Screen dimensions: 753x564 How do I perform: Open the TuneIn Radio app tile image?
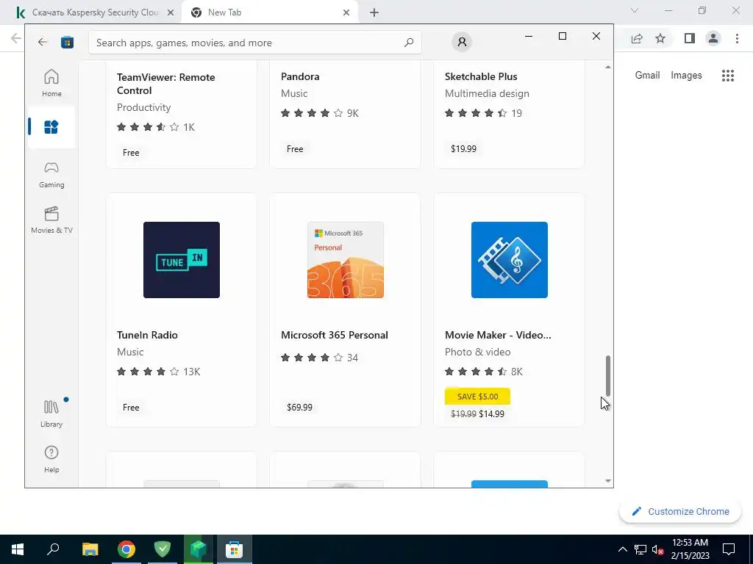click(x=182, y=260)
